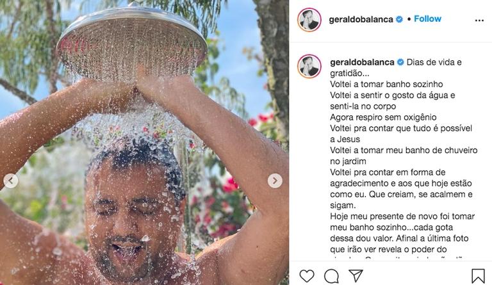Click the caption line 'Voltei a tomar banho sozinho'
The height and width of the screenshot is (285, 492).
click(x=386, y=84)
